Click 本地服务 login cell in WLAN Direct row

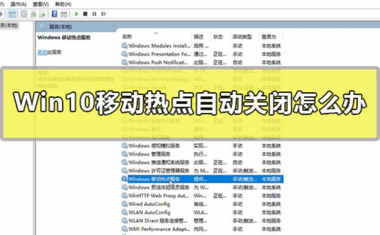pyautogui.click(x=271, y=220)
